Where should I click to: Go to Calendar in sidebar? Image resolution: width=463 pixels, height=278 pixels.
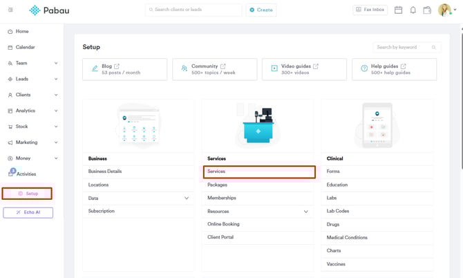coord(26,47)
